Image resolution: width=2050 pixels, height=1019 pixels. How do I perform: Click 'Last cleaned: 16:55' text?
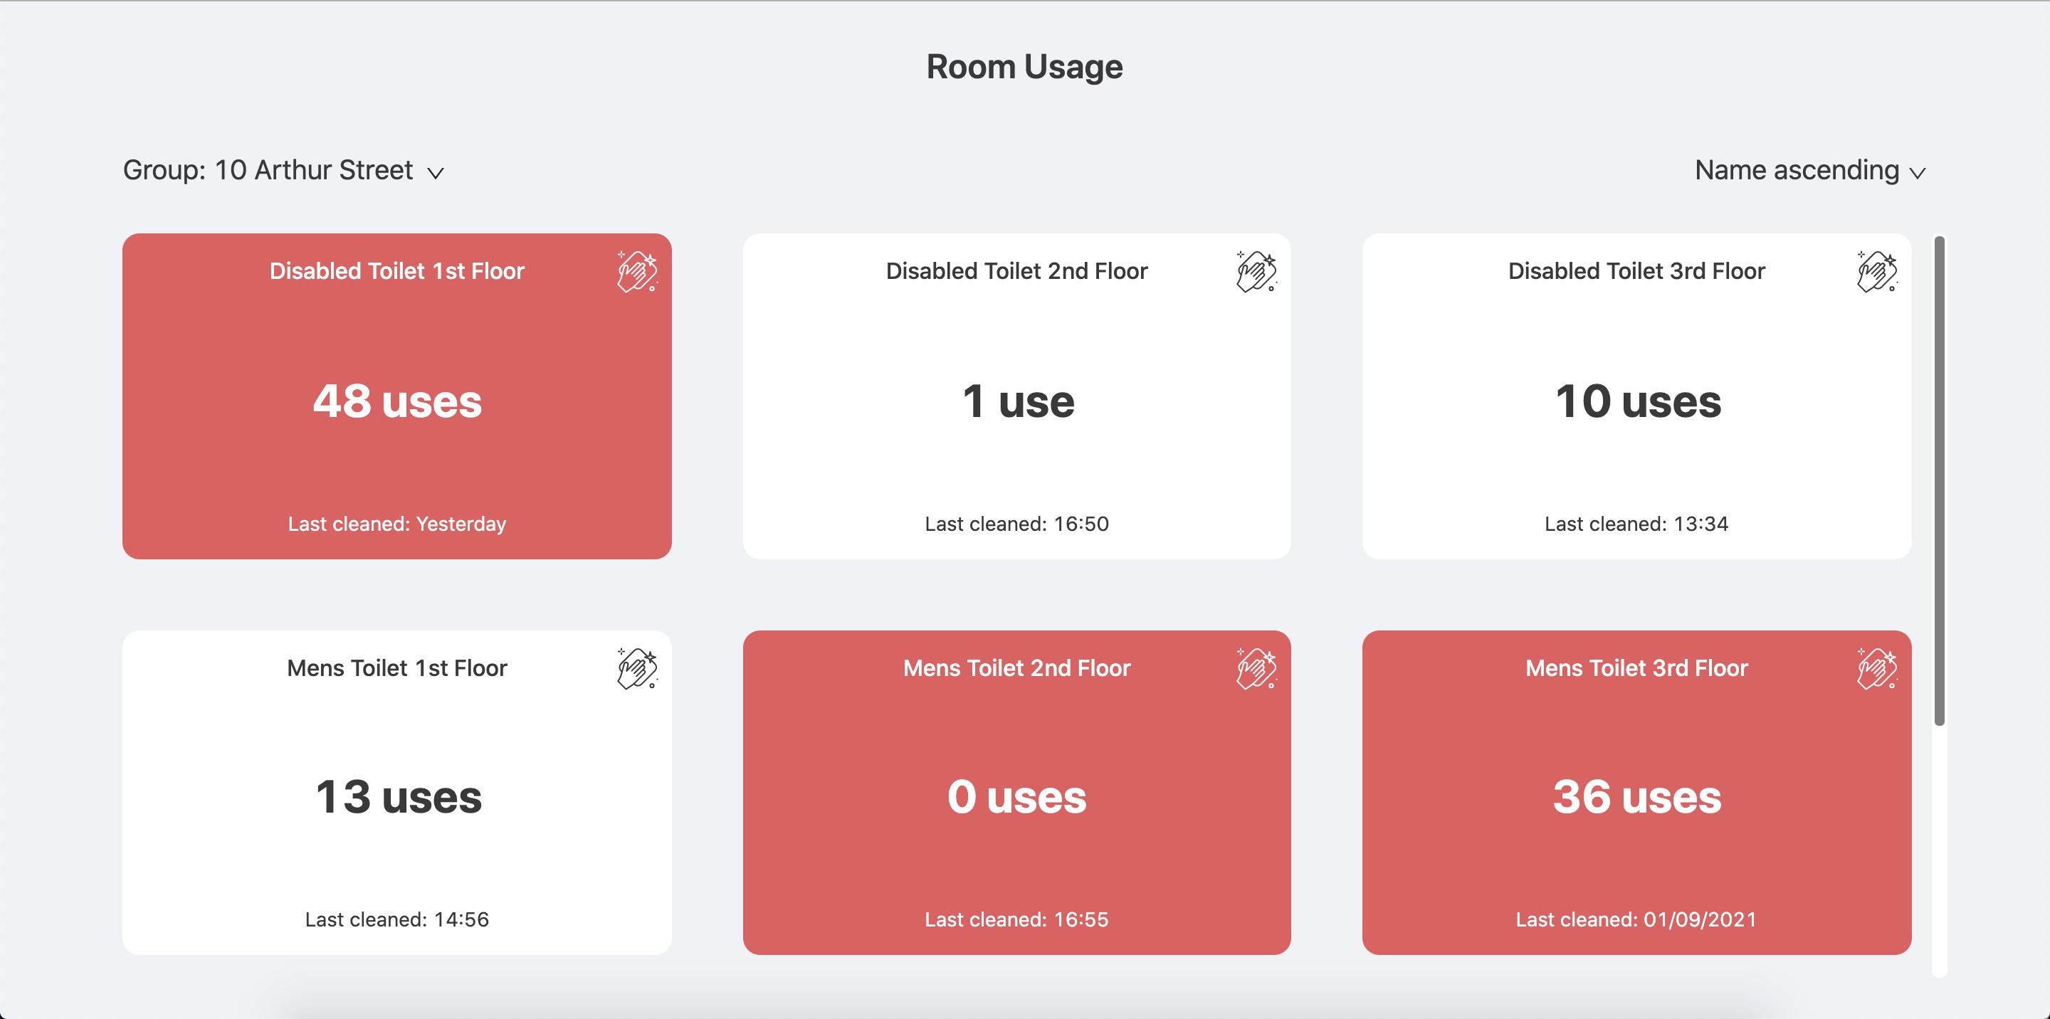click(1017, 919)
